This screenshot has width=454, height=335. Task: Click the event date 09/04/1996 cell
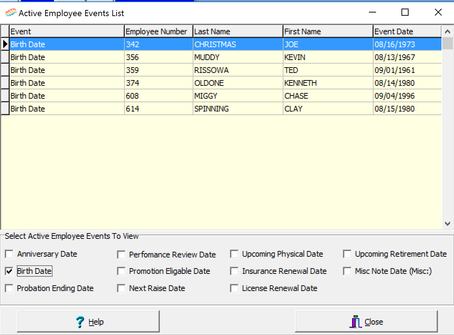[x=408, y=96]
